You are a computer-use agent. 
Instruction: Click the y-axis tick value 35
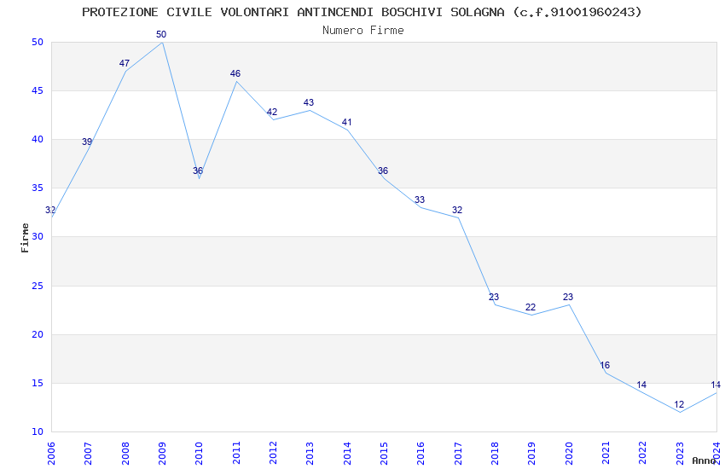pyautogui.click(x=38, y=188)
